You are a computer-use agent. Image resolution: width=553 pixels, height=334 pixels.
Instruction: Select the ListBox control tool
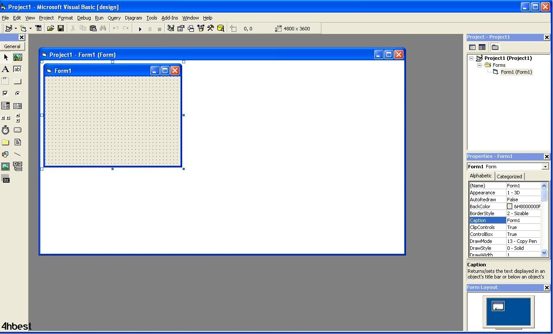18,106
